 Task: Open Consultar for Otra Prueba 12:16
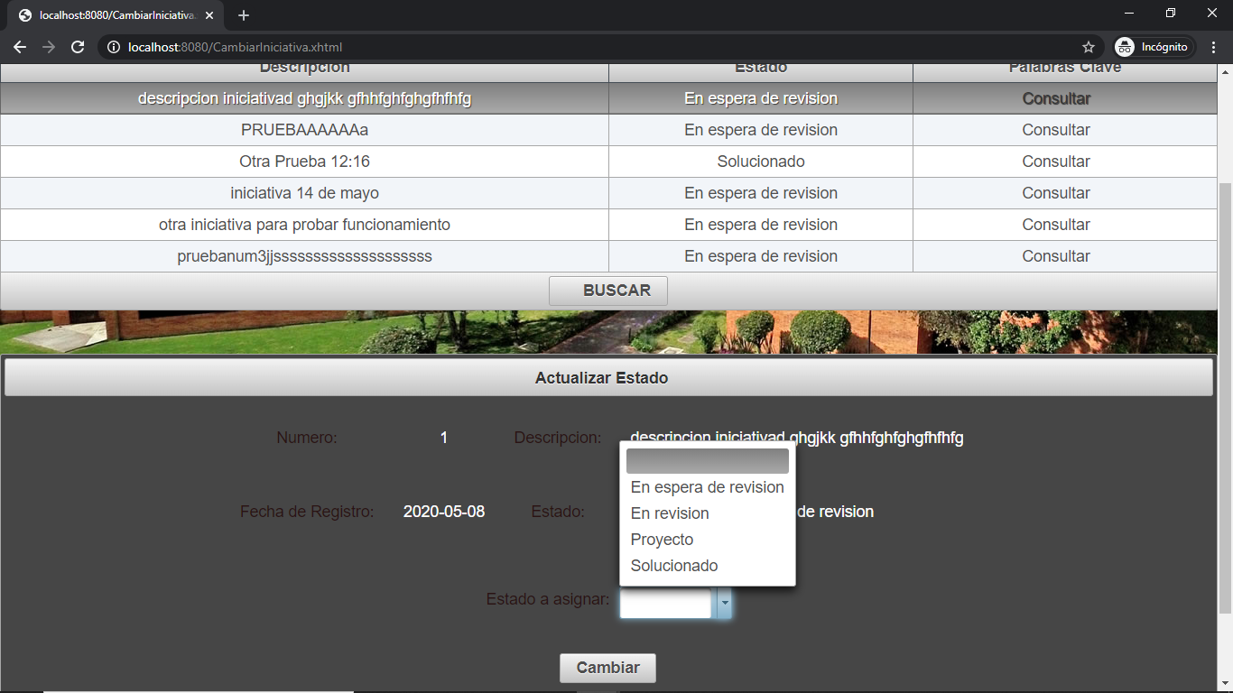tap(1056, 162)
